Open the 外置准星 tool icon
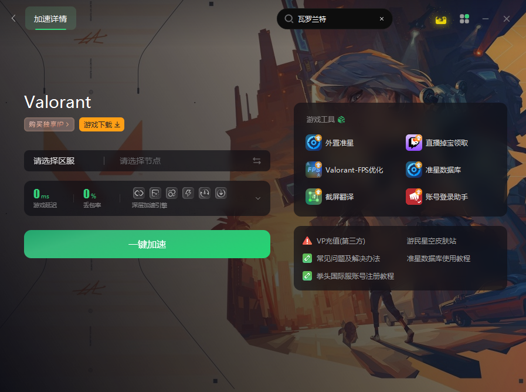Image resolution: width=526 pixels, height=392 pixels. click(314, 143)
